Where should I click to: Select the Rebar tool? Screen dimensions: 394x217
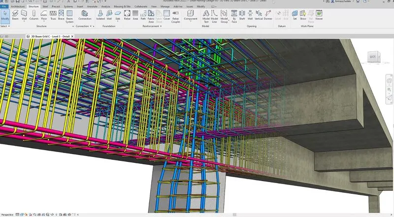pyautogui.click(x=127, y=15)
